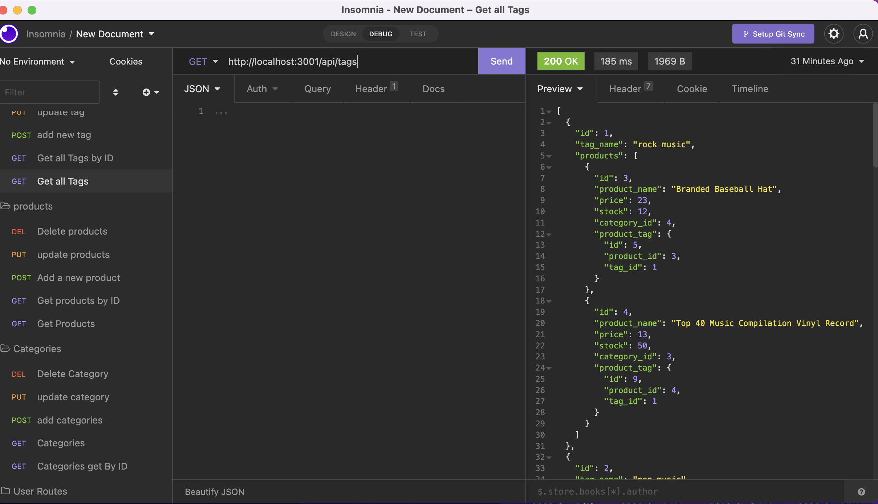Click the Send button

(501, 61)
